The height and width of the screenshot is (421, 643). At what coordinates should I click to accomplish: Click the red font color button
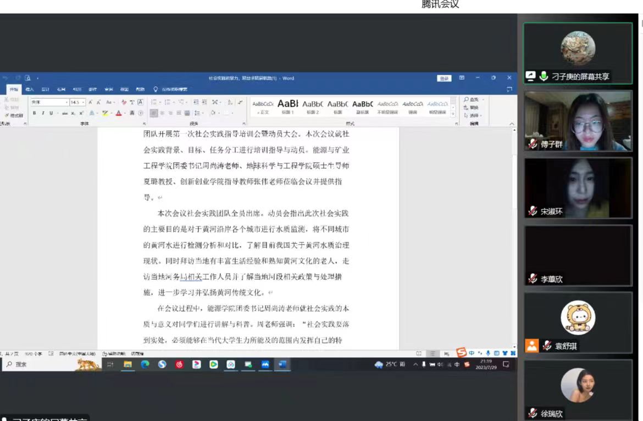tap(118, 113)
